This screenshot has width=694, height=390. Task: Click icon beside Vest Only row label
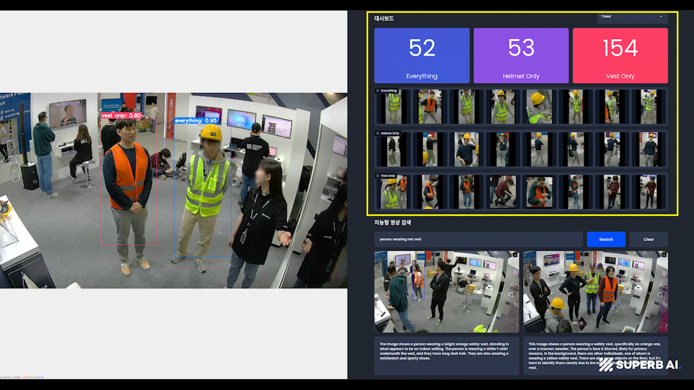click(378, 176)
